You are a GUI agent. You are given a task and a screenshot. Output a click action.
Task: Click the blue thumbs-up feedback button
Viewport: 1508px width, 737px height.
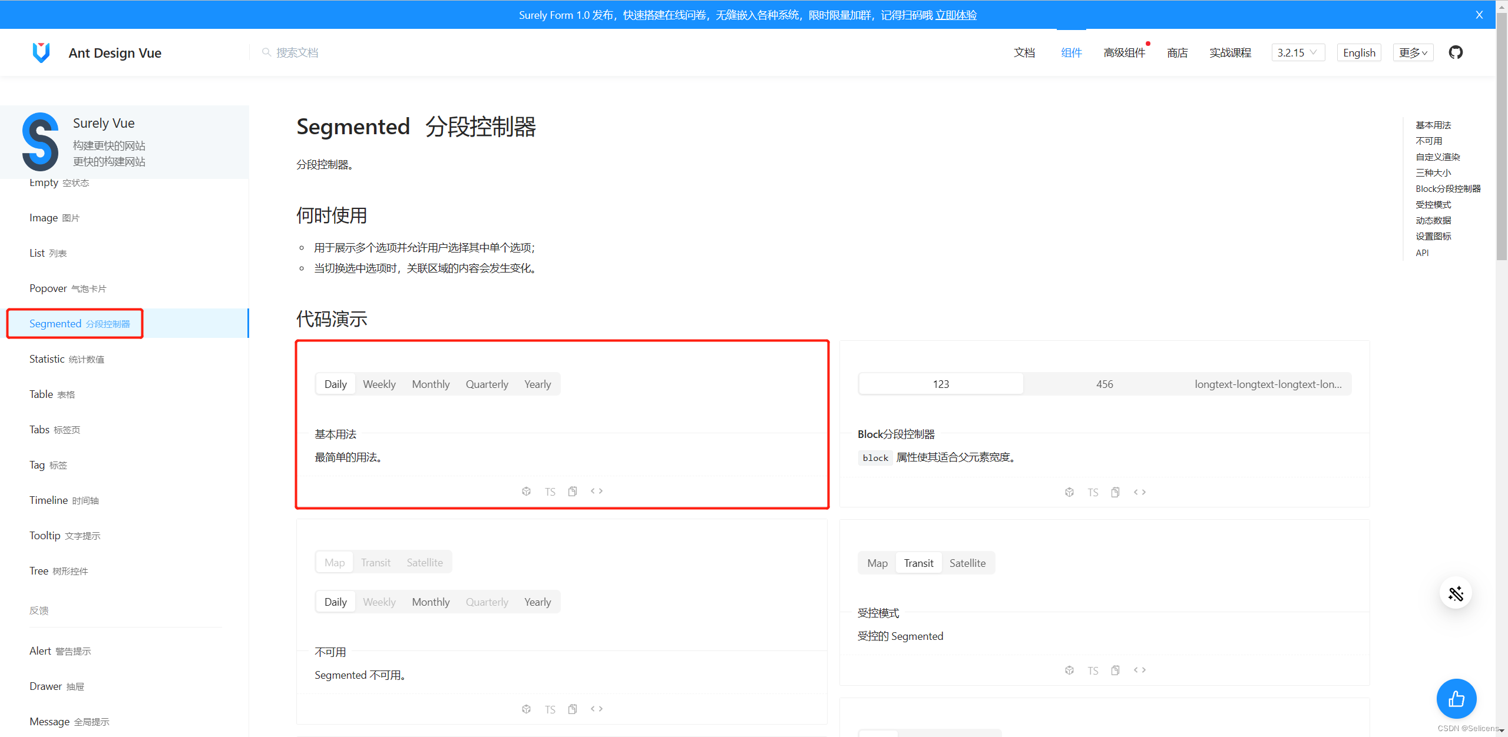tap(1456, 699)
